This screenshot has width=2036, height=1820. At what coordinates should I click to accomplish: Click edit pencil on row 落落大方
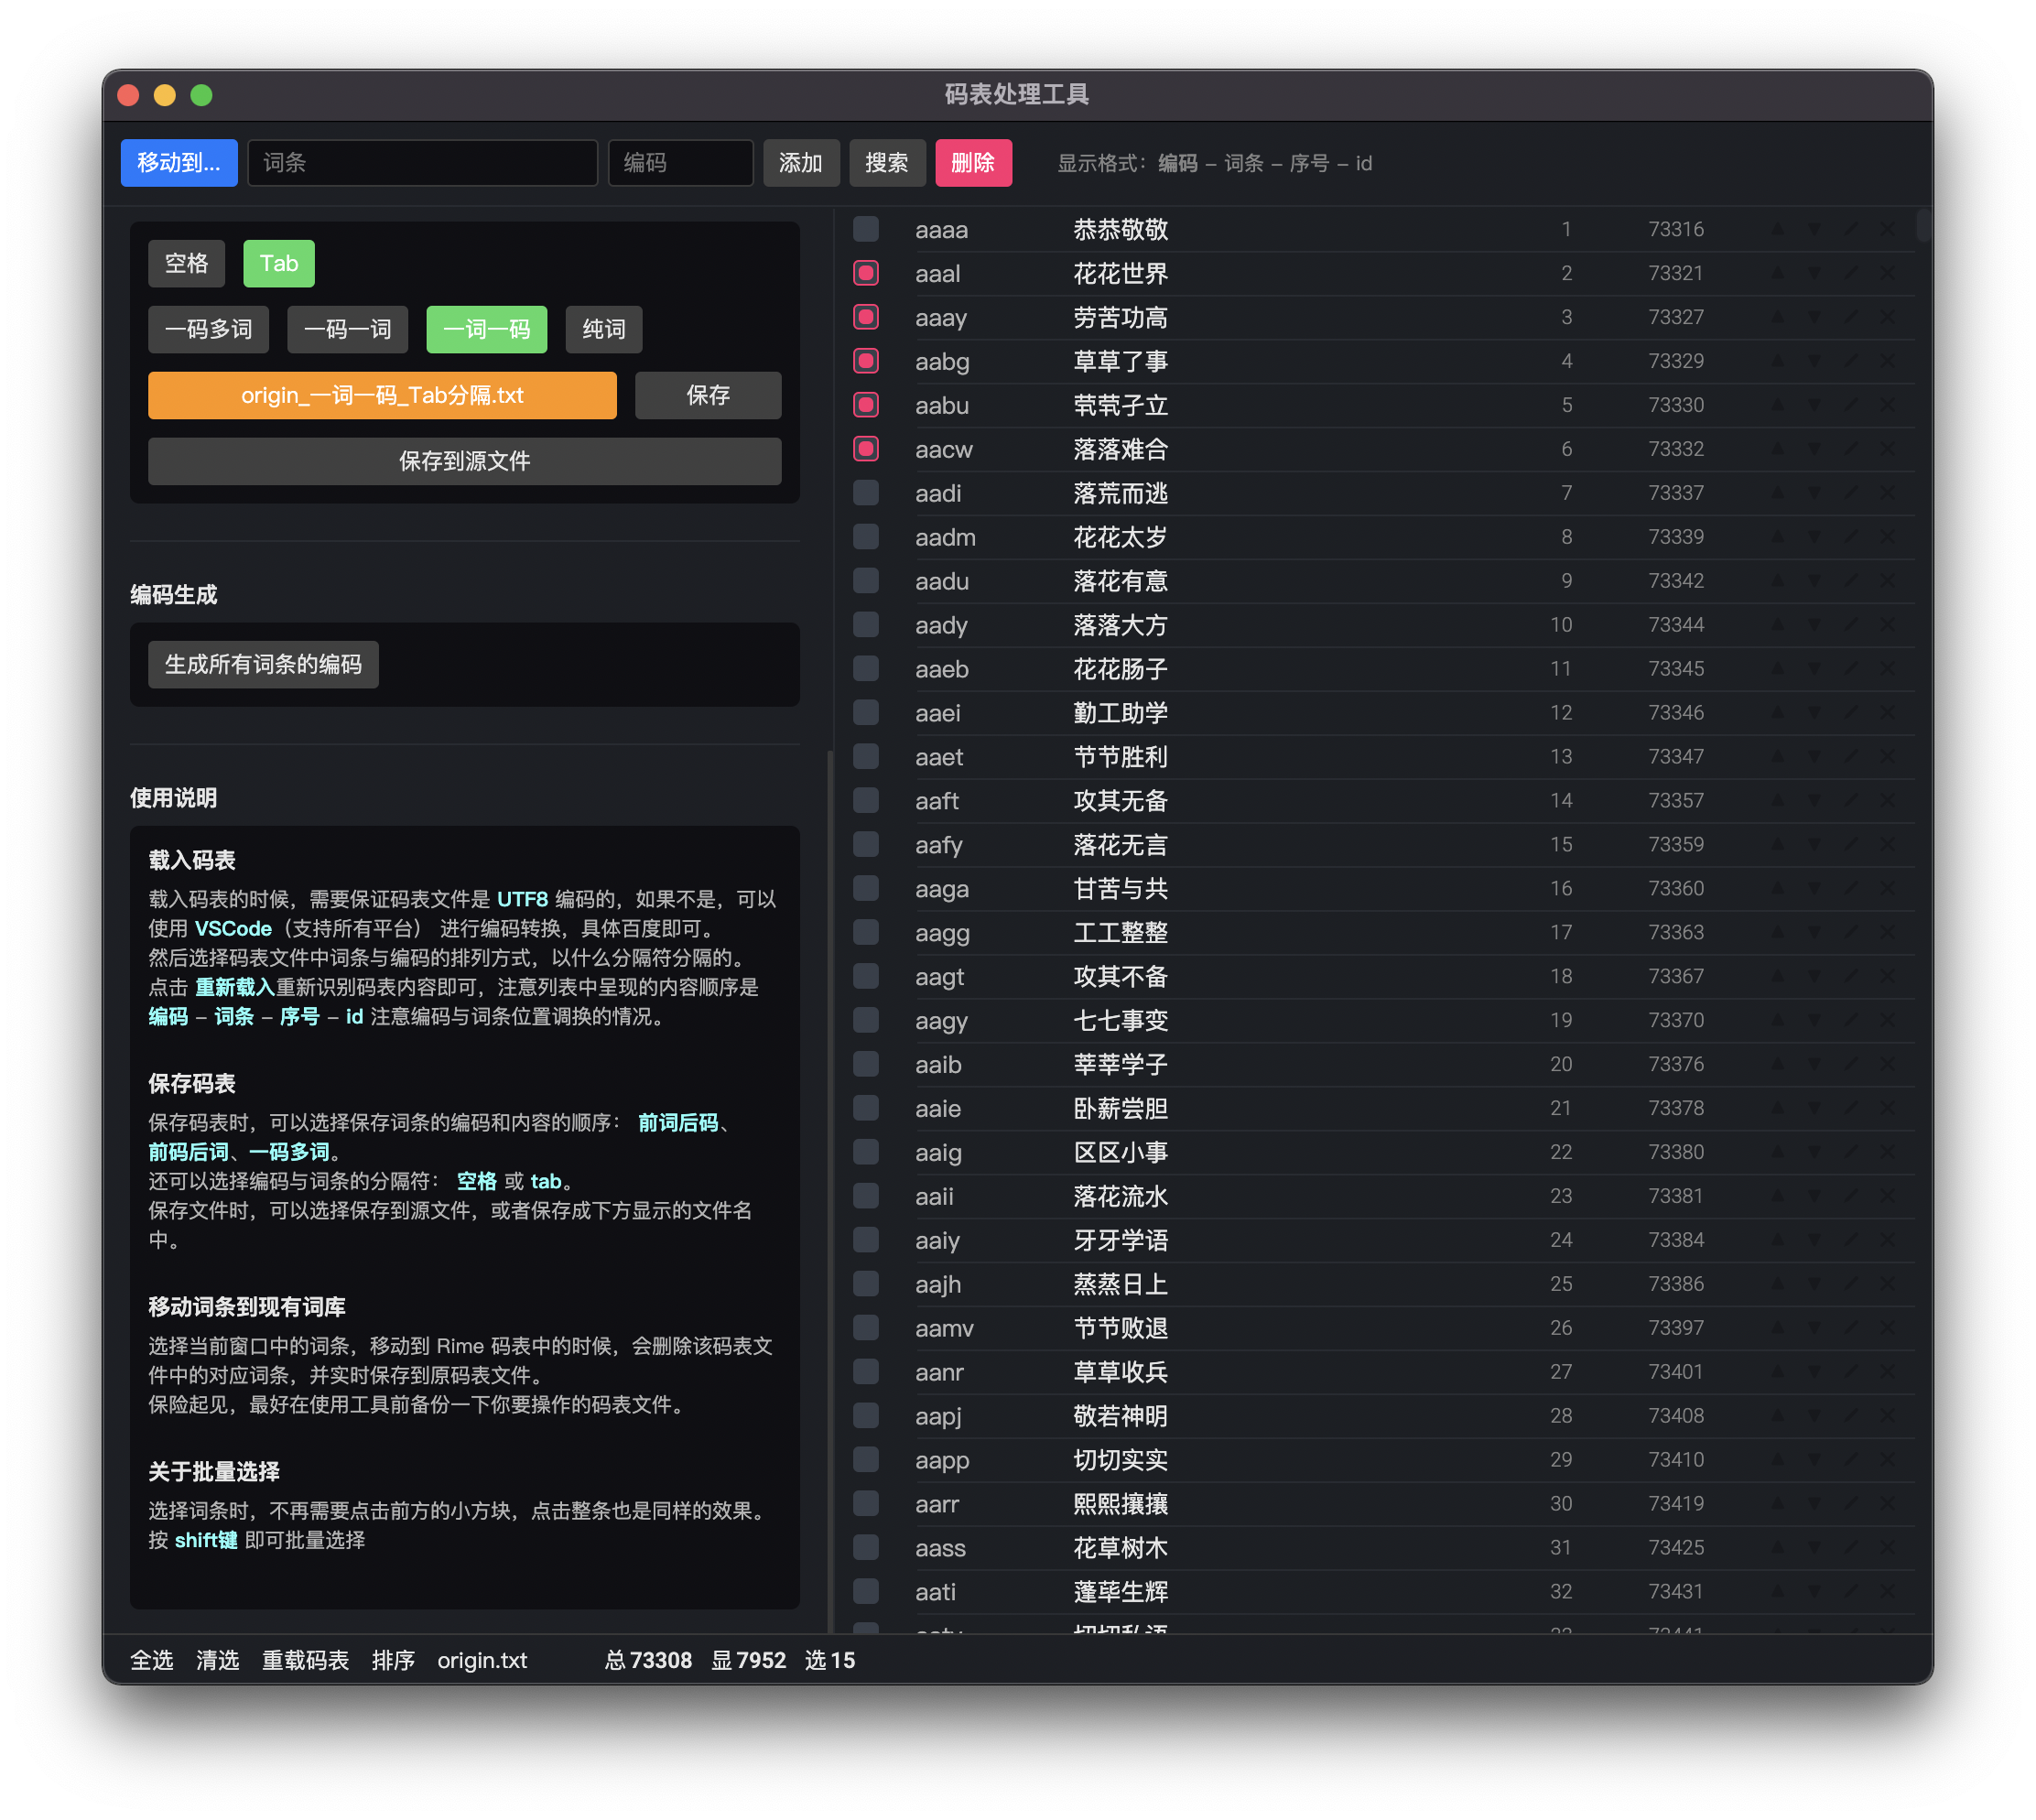click(1851, 625)
